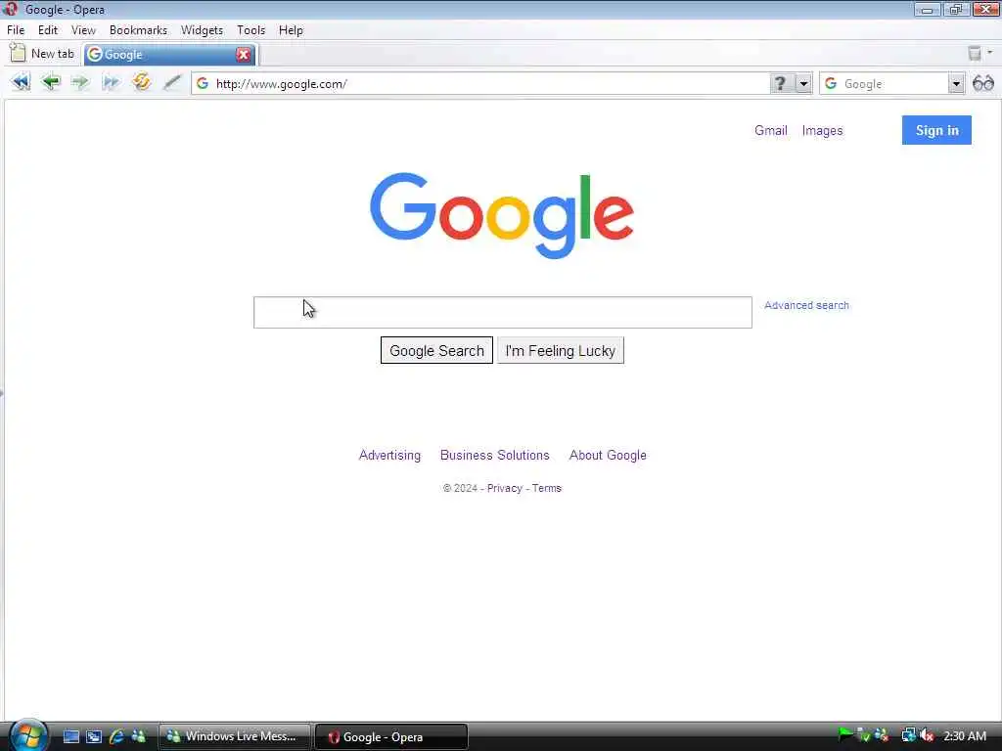Click the Google Search button
The height and width of the screenshot is (751, 1002).
436,351
